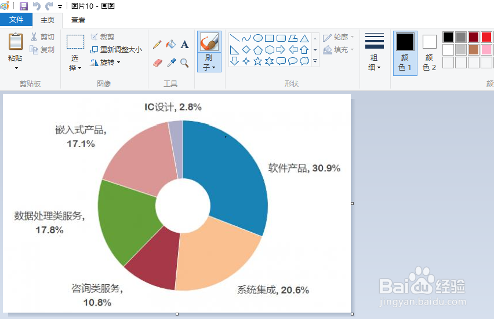Select the Fill with color bucket tool
The image size is (494, 319).
point(171,45)
